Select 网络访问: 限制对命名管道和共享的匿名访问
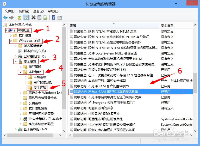200x146 pixels. (131, 130)
